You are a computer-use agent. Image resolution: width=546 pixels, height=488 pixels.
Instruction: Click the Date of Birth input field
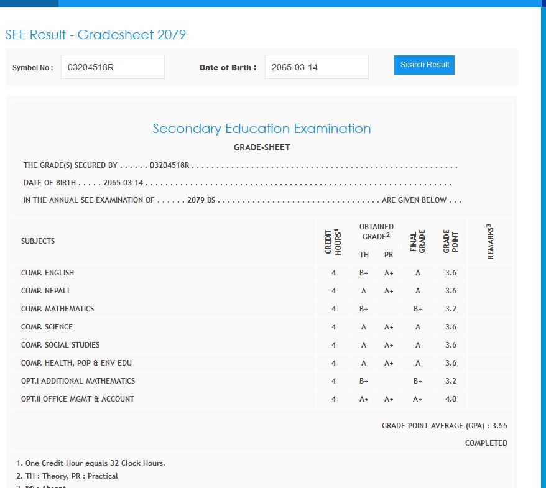(317, 67)
